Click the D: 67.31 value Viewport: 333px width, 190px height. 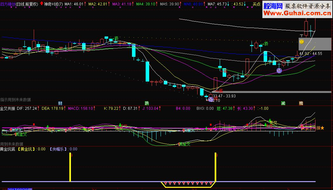[x=130, y=108]
